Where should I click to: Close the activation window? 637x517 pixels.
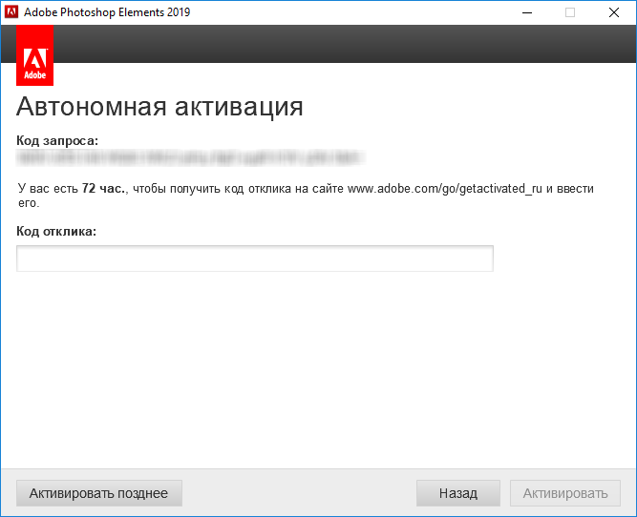(x=614, y=12)
